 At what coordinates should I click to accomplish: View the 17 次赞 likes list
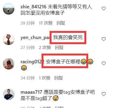point(46,23)
